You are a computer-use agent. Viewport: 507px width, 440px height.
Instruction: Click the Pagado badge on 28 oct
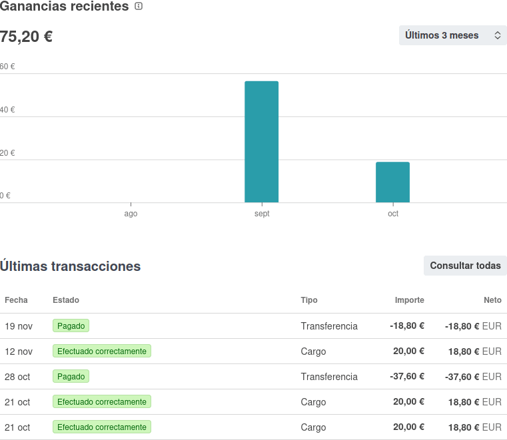tap(71, 376)
